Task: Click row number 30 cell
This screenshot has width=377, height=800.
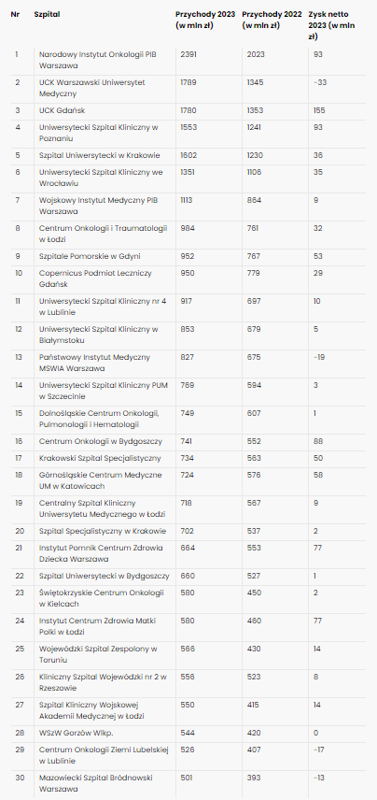Action: click(20, 778)
